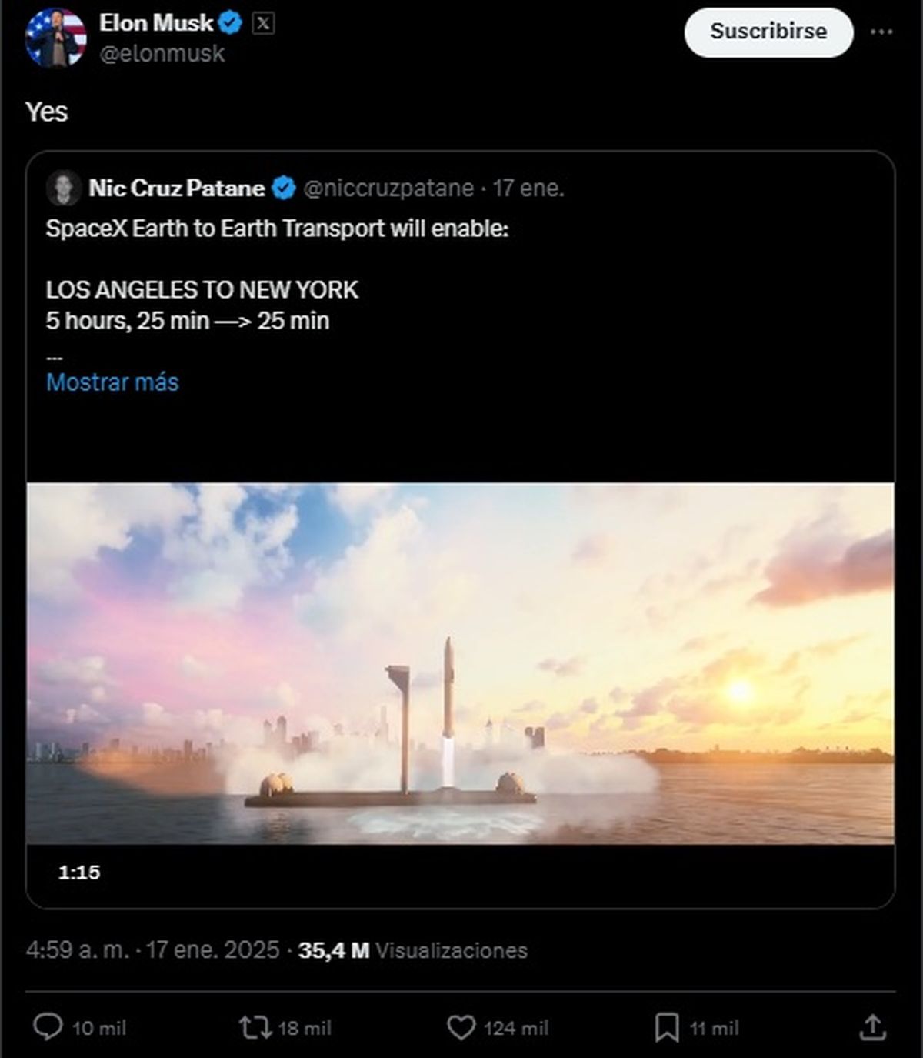This screenshot has height=1058, width=923.
Task: Click the 1:15 video duration label
Action: 79,872
